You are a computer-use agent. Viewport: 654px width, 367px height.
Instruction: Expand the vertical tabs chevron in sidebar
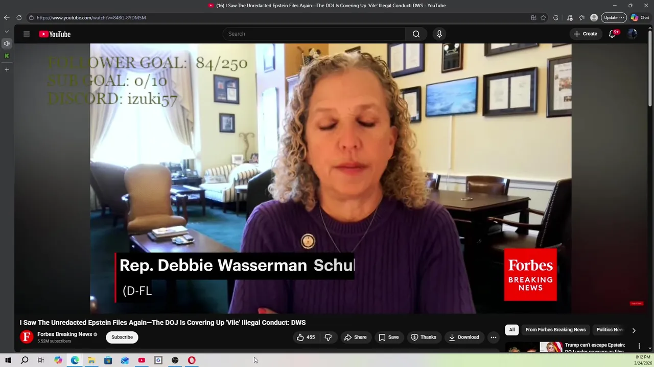7,32
